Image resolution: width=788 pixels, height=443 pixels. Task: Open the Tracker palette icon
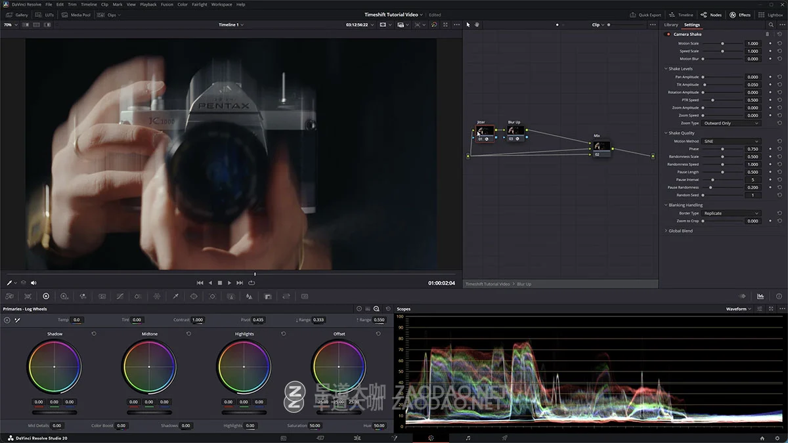point(212,296)
